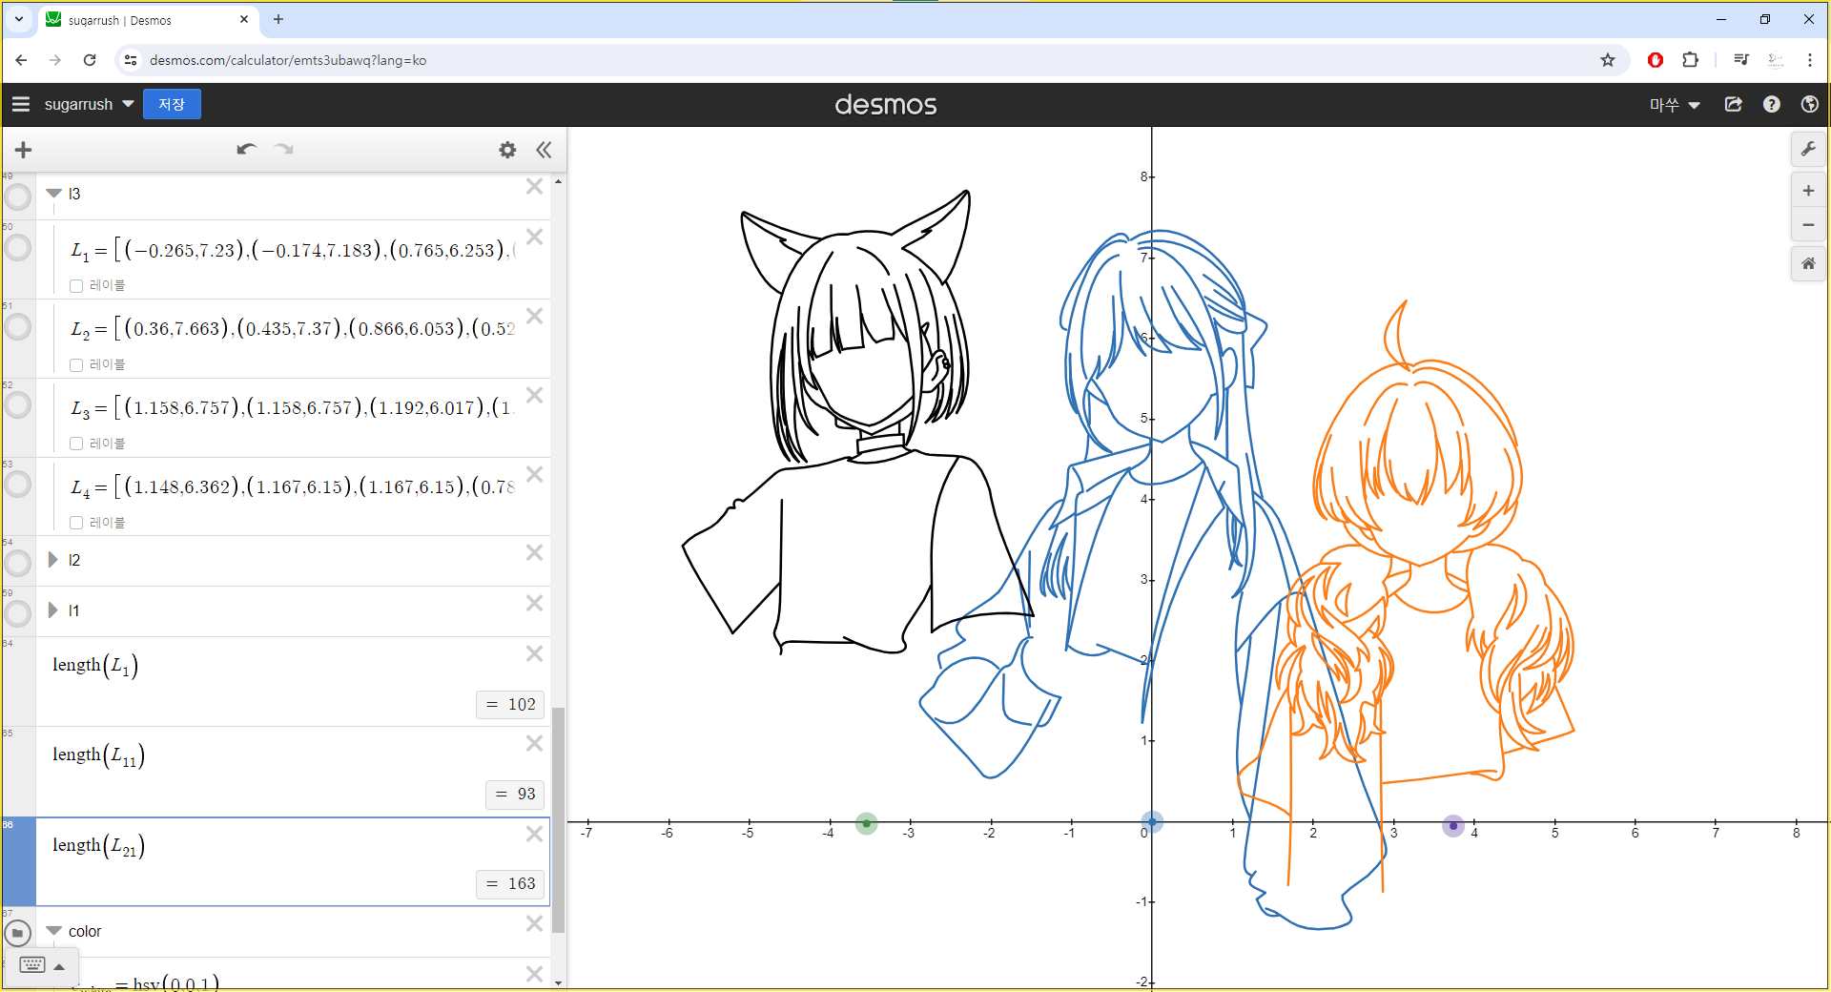Delete the color folder
1831x992 pixels.
(535, 923)
